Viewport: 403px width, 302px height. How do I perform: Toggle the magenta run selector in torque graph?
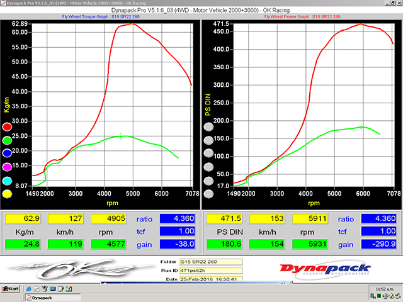coord(7,167)
